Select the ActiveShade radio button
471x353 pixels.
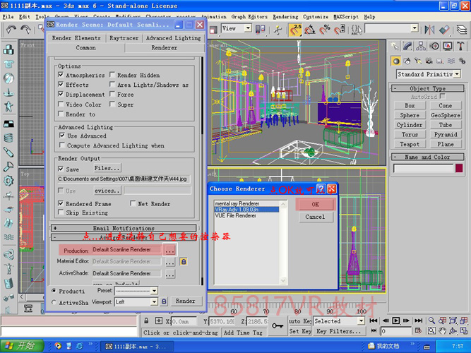(54, 303)
